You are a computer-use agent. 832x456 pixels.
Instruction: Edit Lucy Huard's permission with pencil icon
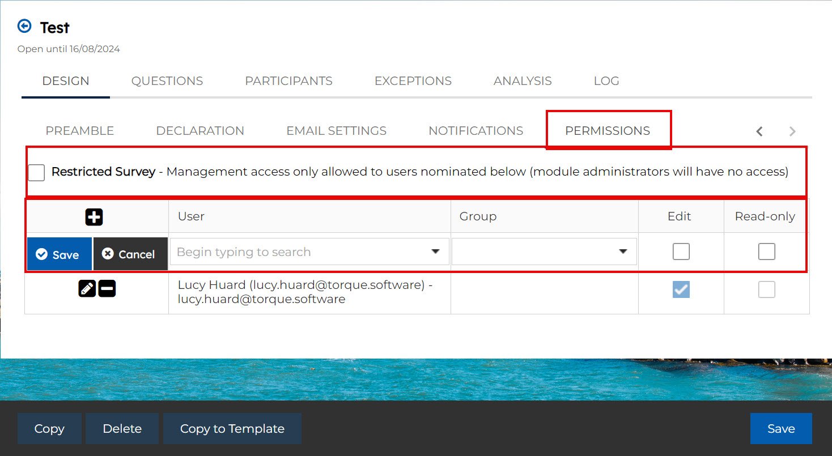87,289
